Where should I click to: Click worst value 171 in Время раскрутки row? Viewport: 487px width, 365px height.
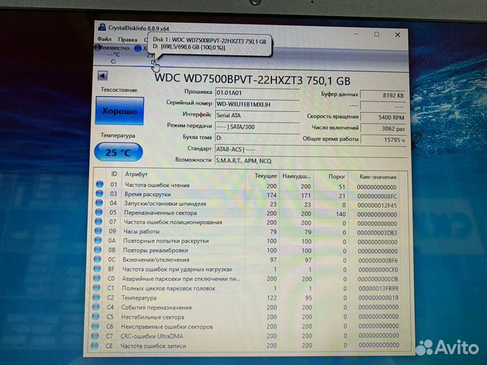(306, 195)
